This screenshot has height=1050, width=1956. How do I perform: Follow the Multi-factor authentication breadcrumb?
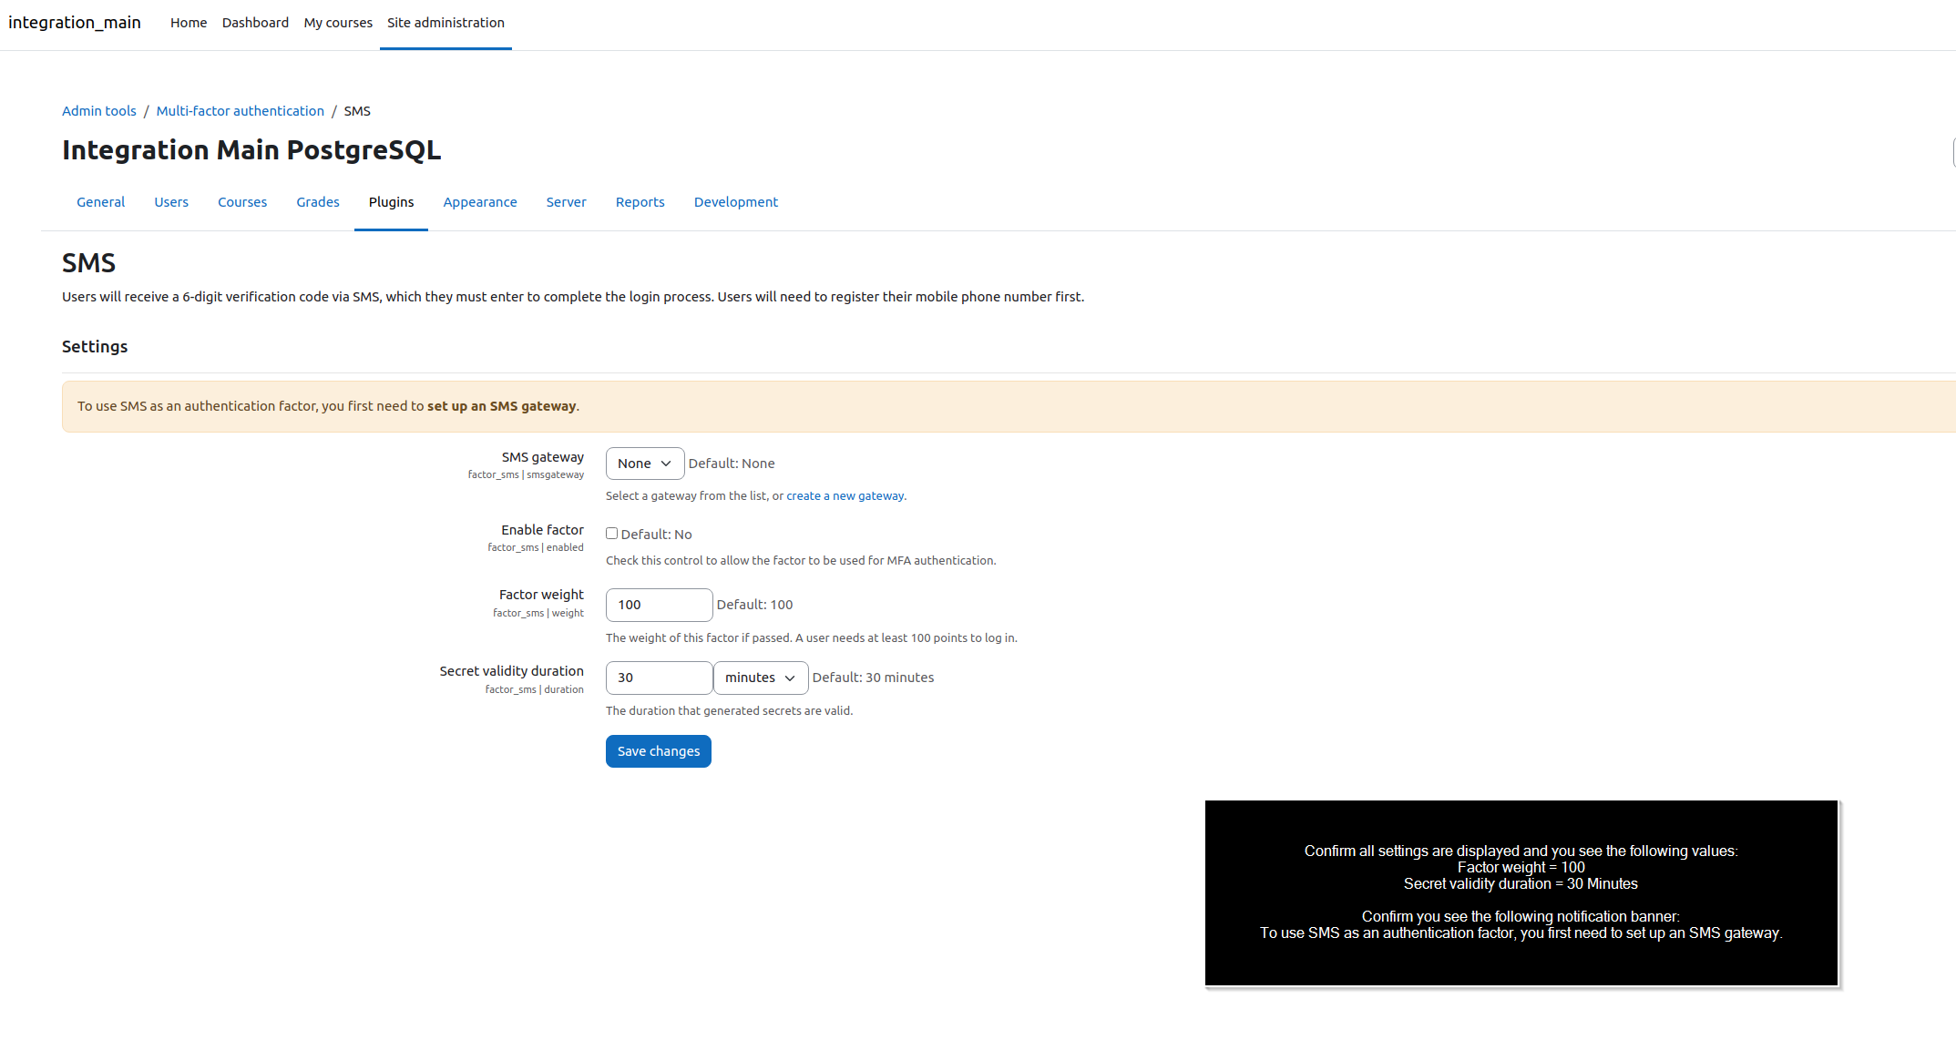(x=240, y=111)
